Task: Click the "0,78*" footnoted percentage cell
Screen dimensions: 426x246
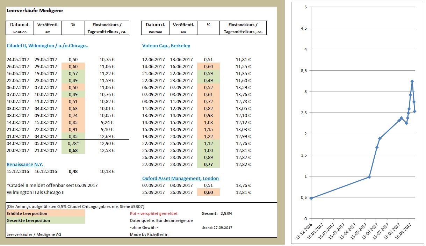Action: [73, 143]
